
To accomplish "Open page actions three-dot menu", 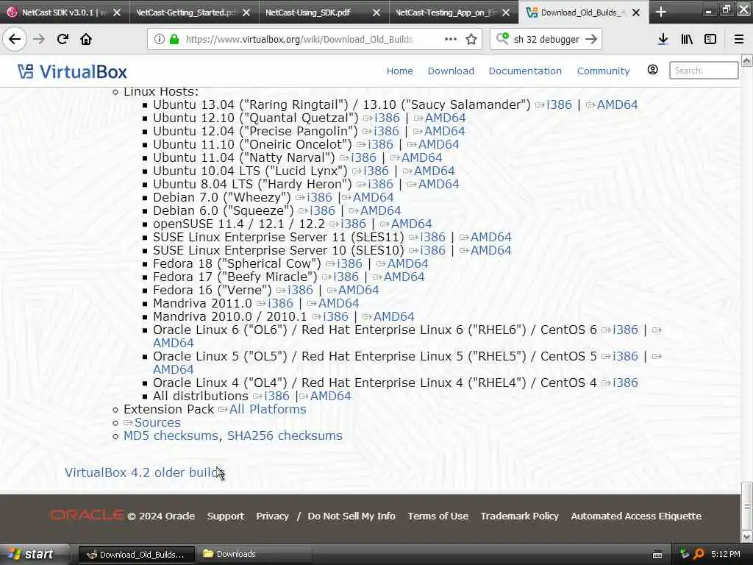I will click(x=451, y=40).
